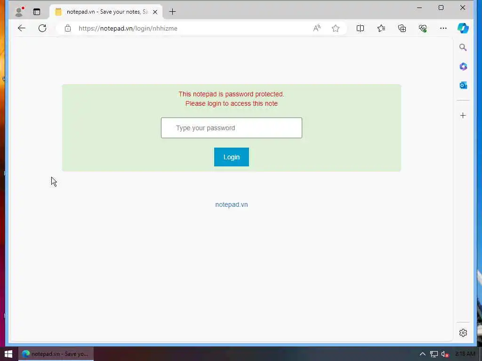Show hidden system tray icons
Image resolution: width=482 pixels, height=361 pixels.
(423, 354)
